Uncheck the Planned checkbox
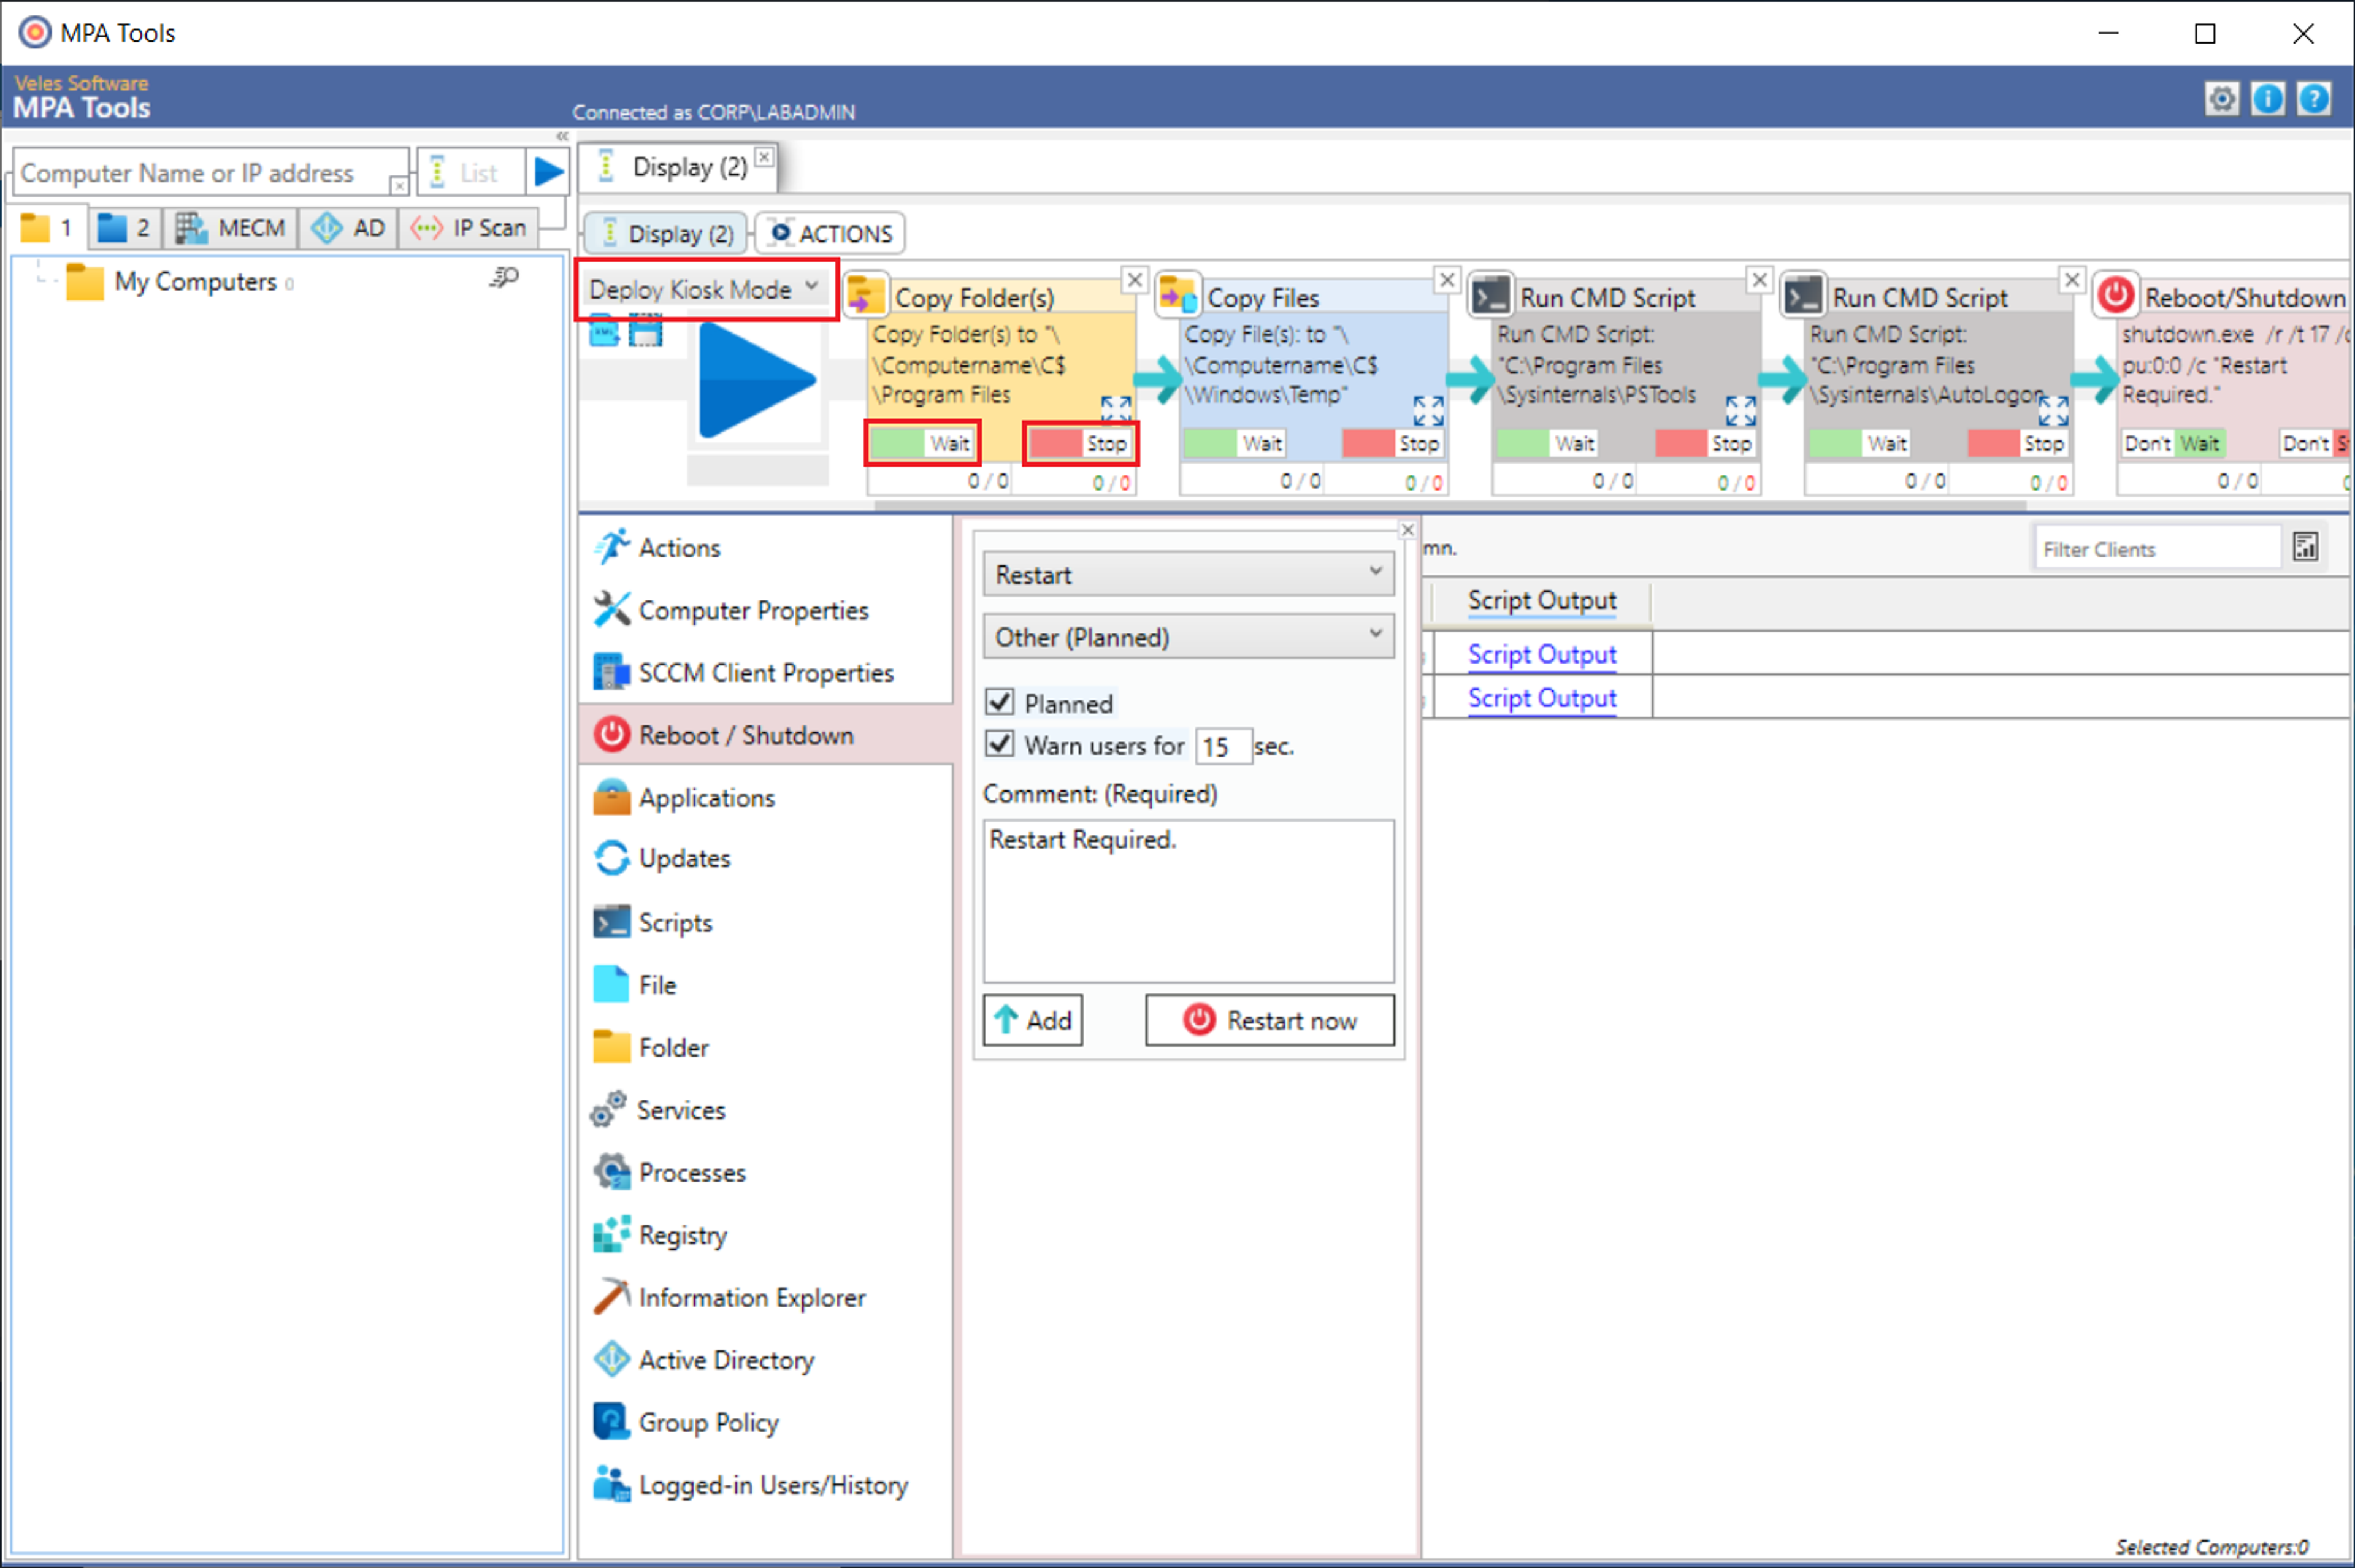This screenshot has height=1568, width=2355. [x=999, y=702]
